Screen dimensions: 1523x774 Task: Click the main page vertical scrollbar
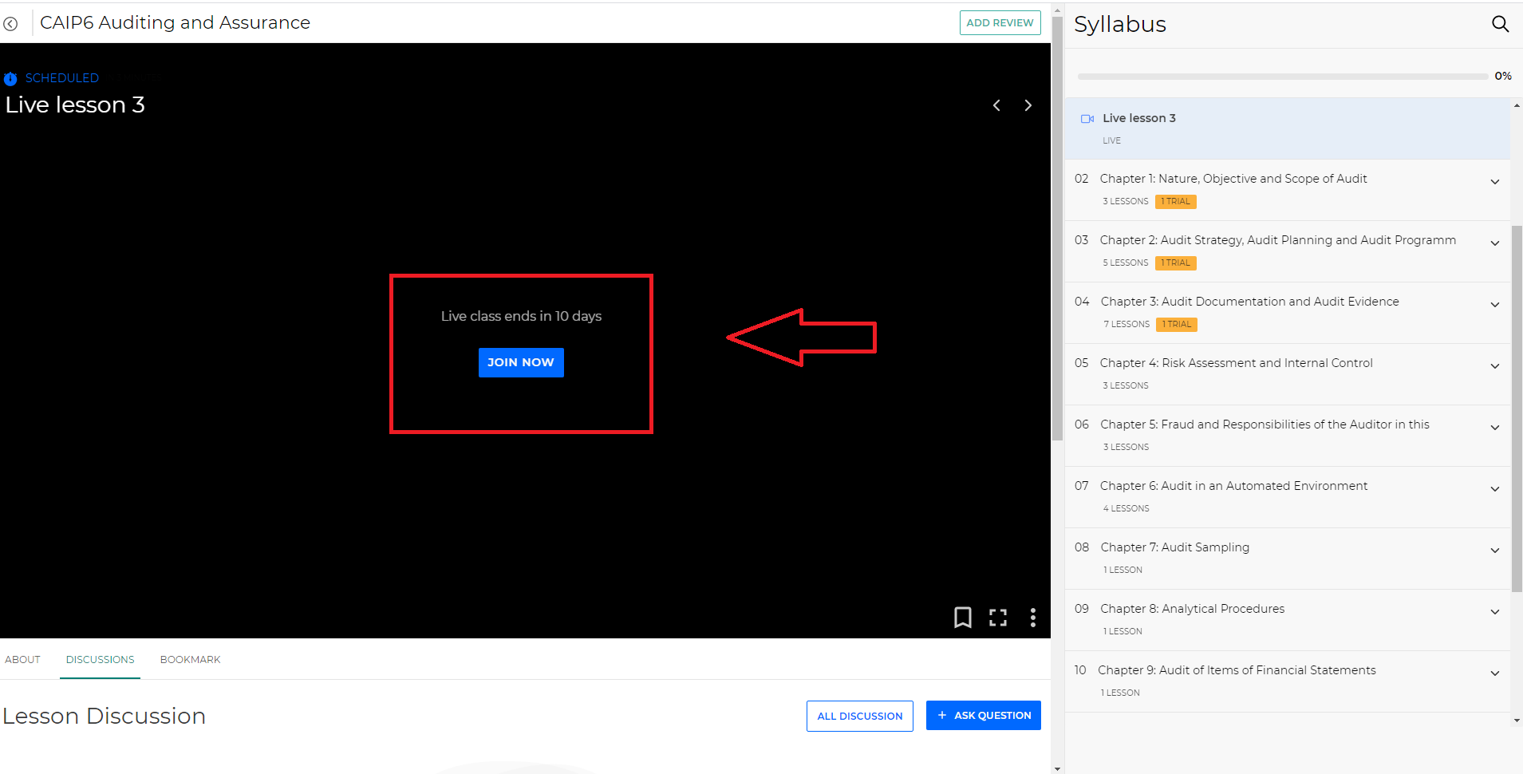click(1058, 227)
